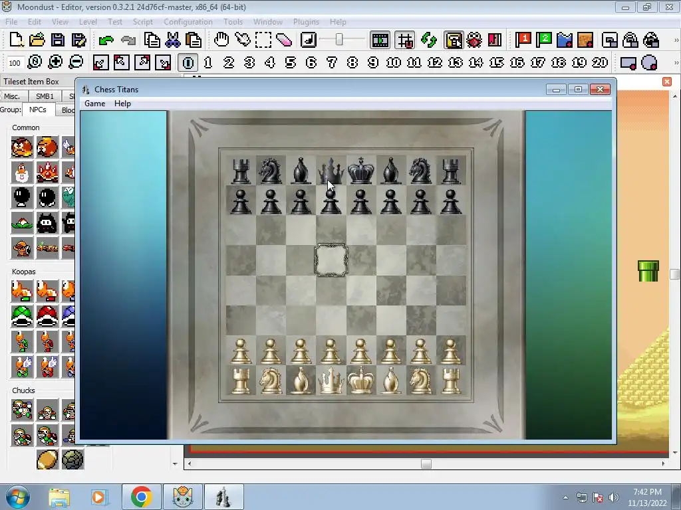Switch to the Misc. tileset tab
This screenshot has width=681, height=510.
coord(13,96)
